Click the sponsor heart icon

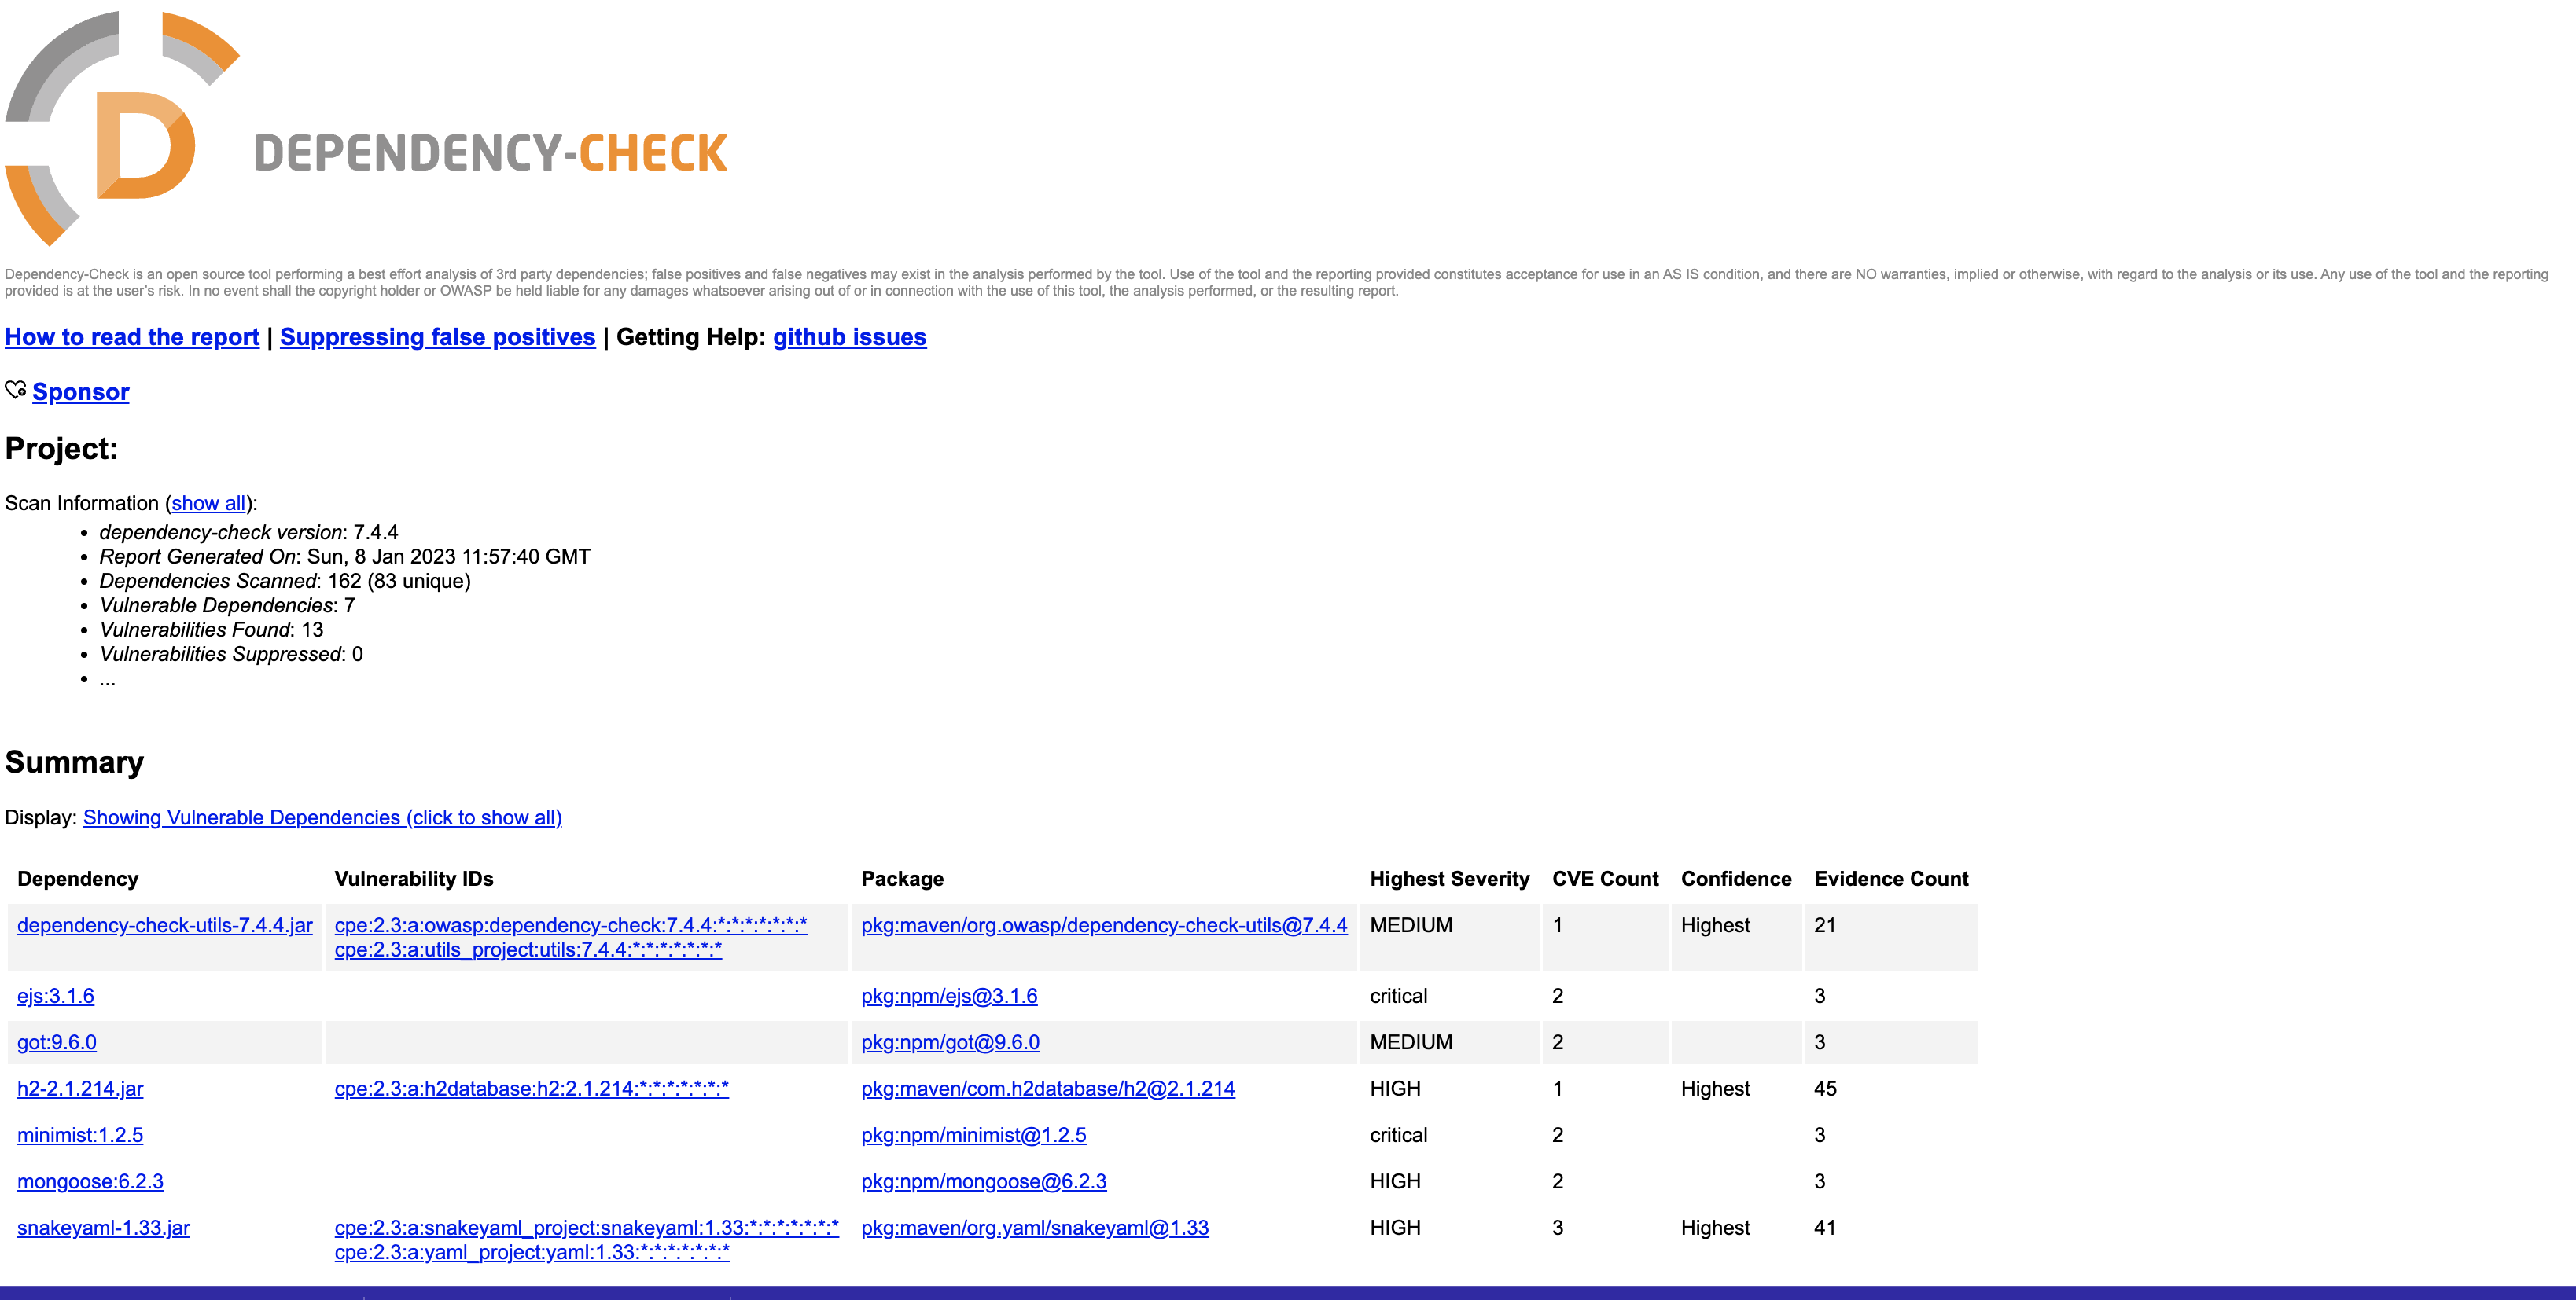15,391
